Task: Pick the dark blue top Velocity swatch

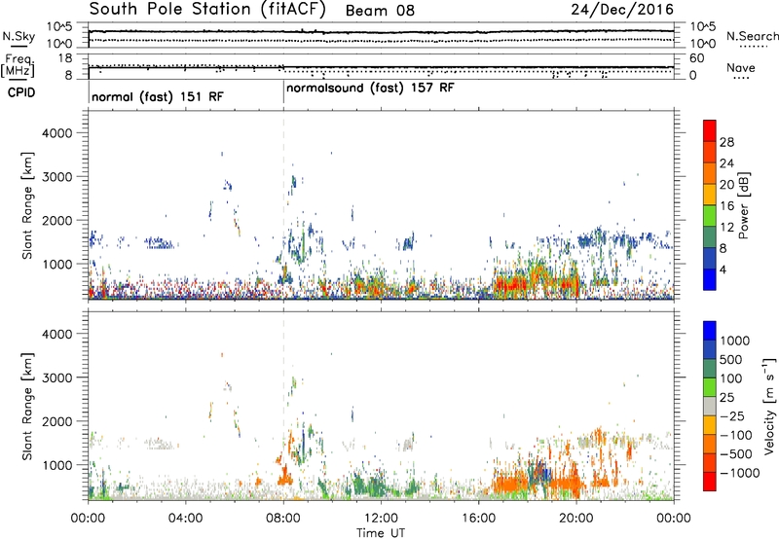Action: (710, 331)
